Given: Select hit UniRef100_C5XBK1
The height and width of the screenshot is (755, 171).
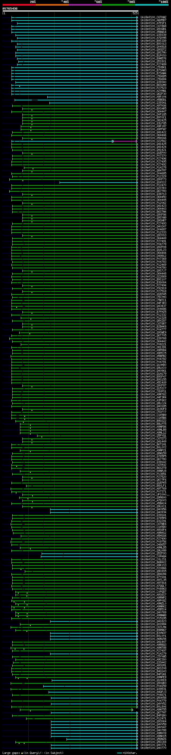Looking at the screenshot, I should click(x=153, y=67).
